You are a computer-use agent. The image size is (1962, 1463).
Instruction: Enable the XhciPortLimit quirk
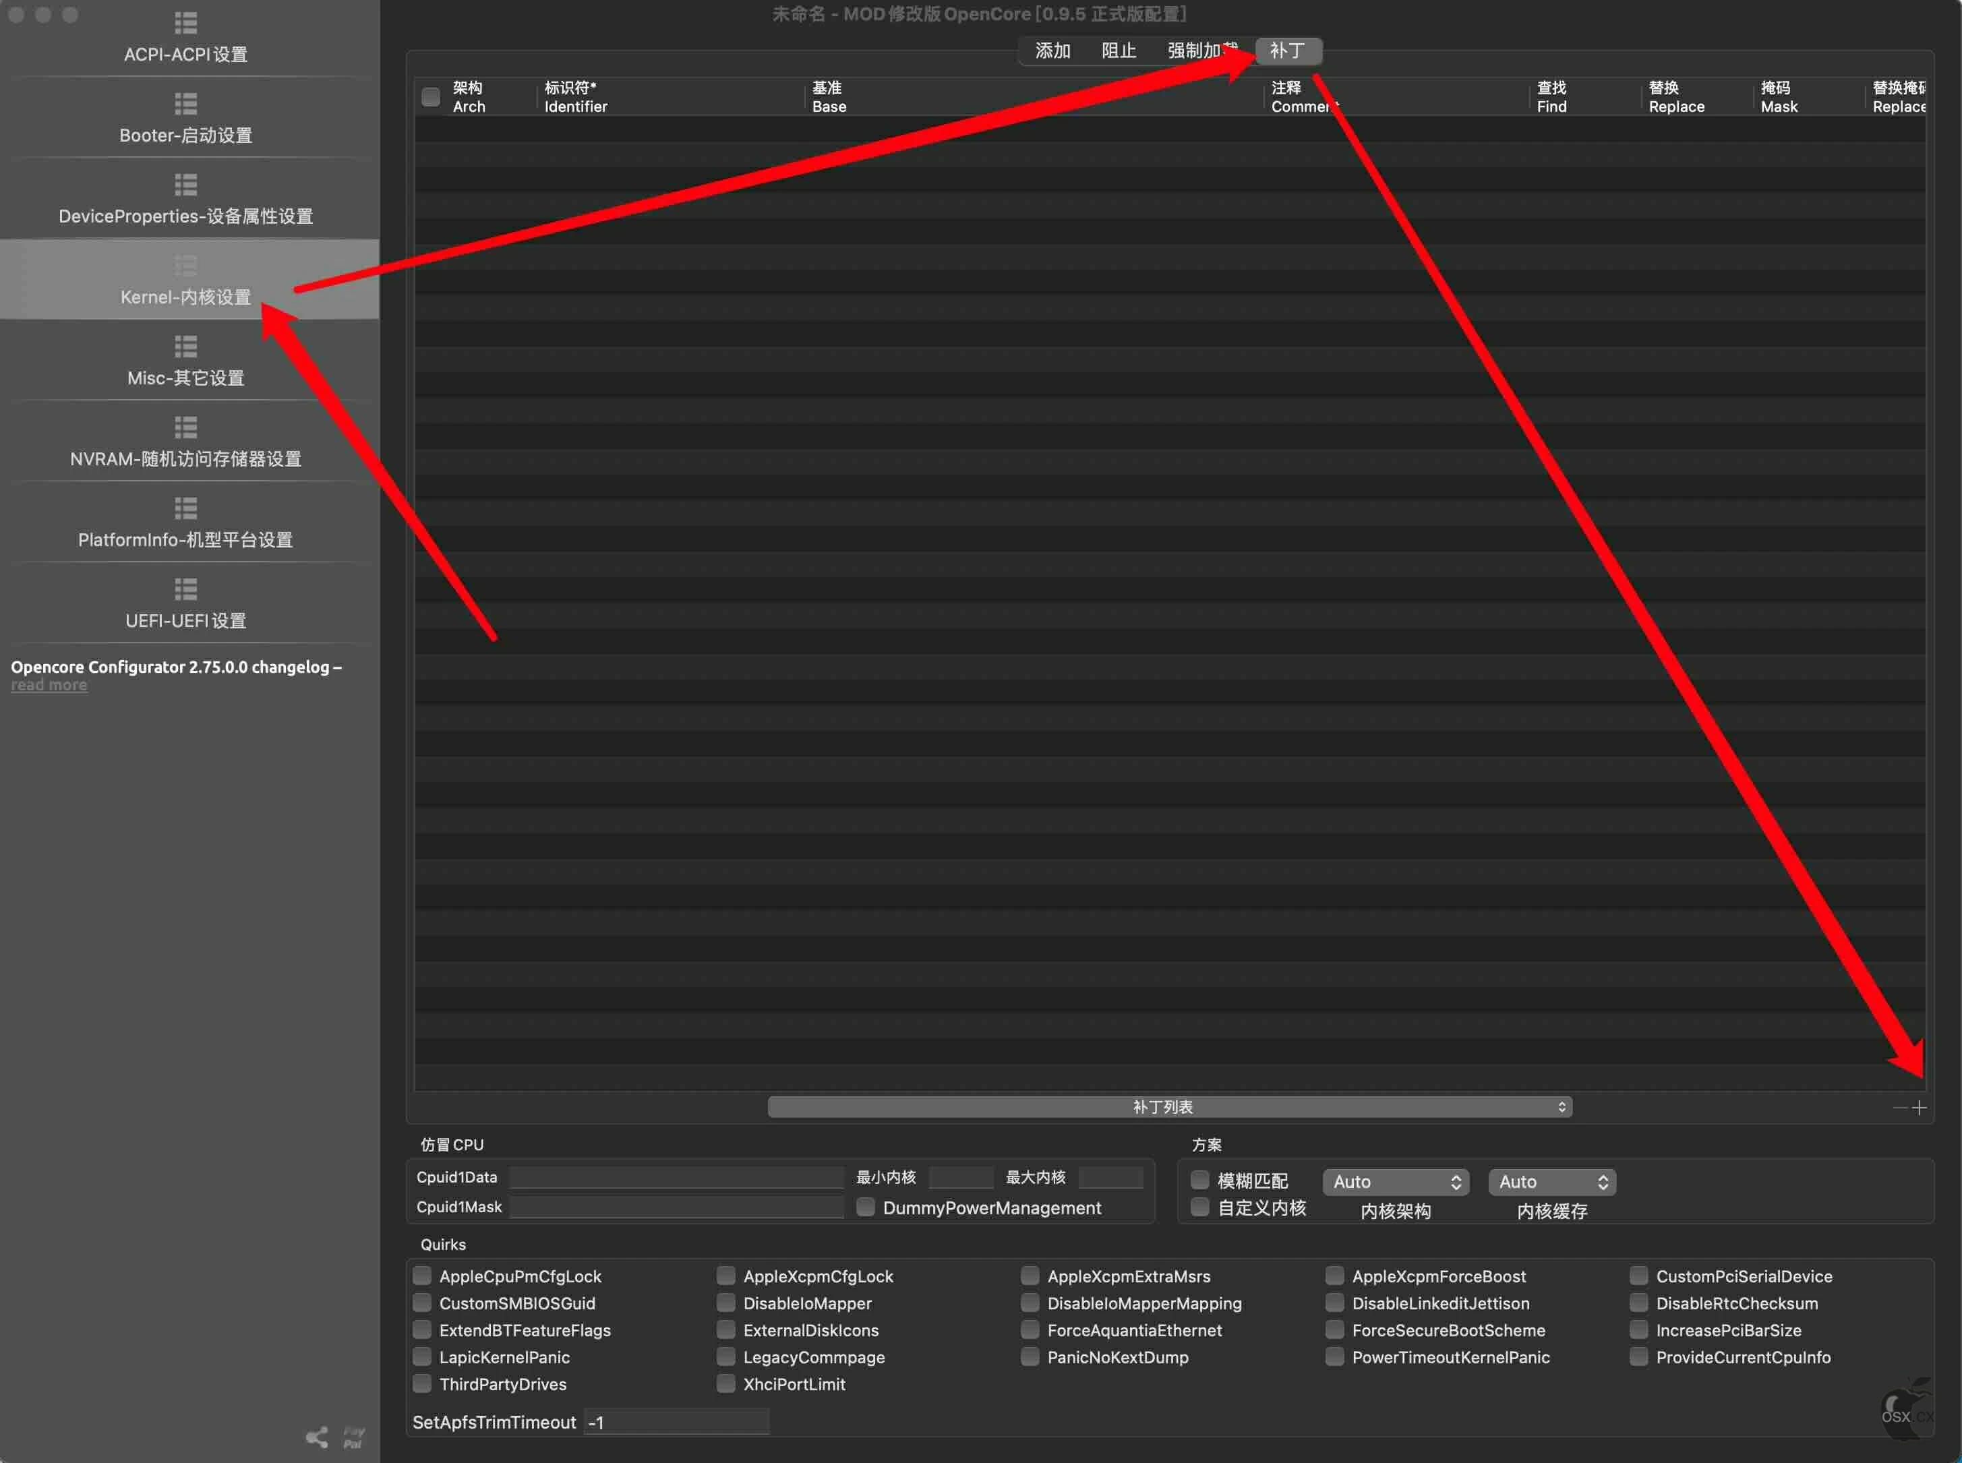(x=726, y=1383)
